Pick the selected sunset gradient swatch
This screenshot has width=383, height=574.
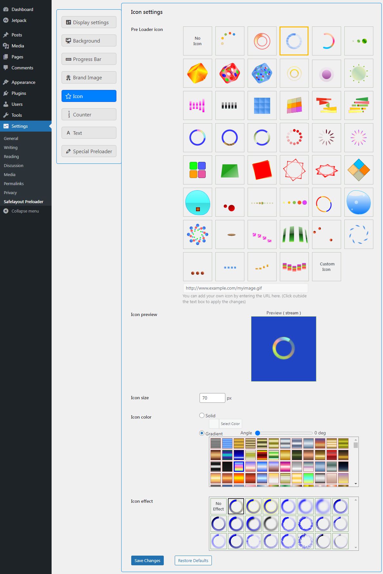coord(239,466)
